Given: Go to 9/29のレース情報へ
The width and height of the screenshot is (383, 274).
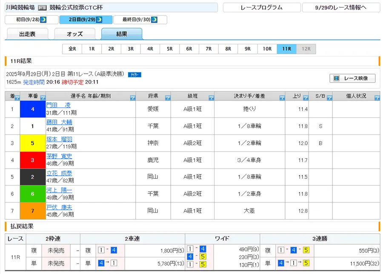Looking at the screenshot, I should [341, 8].
